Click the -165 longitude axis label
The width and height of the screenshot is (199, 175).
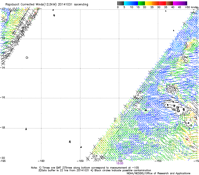coord(3,161)
